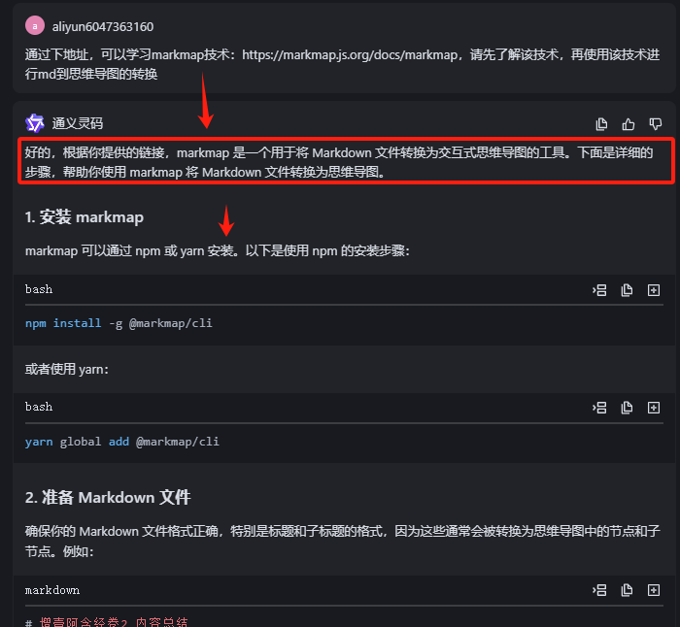Open the markmap.js.org docs link
680x627 pixels.
(x=350, y=55)
